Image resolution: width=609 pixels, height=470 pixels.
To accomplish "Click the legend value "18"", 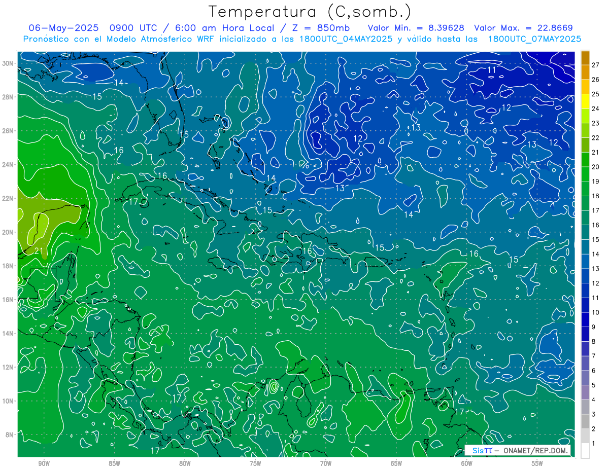I will [595, 196].
